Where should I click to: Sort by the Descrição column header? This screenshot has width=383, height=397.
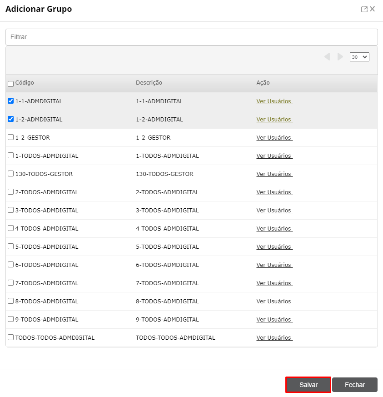149,83
